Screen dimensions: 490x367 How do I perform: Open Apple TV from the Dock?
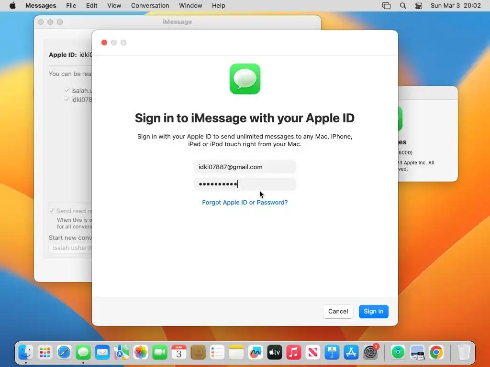tap(275, 353)
